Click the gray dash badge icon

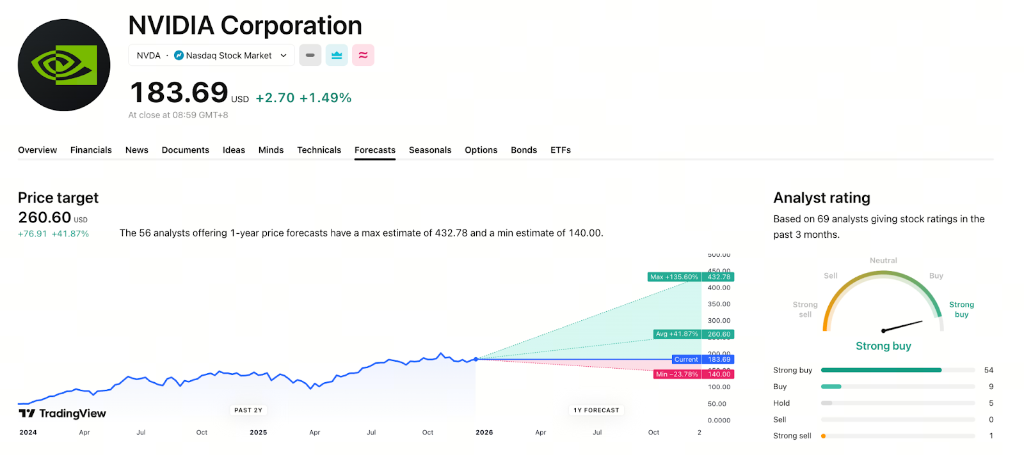[310, 56]
